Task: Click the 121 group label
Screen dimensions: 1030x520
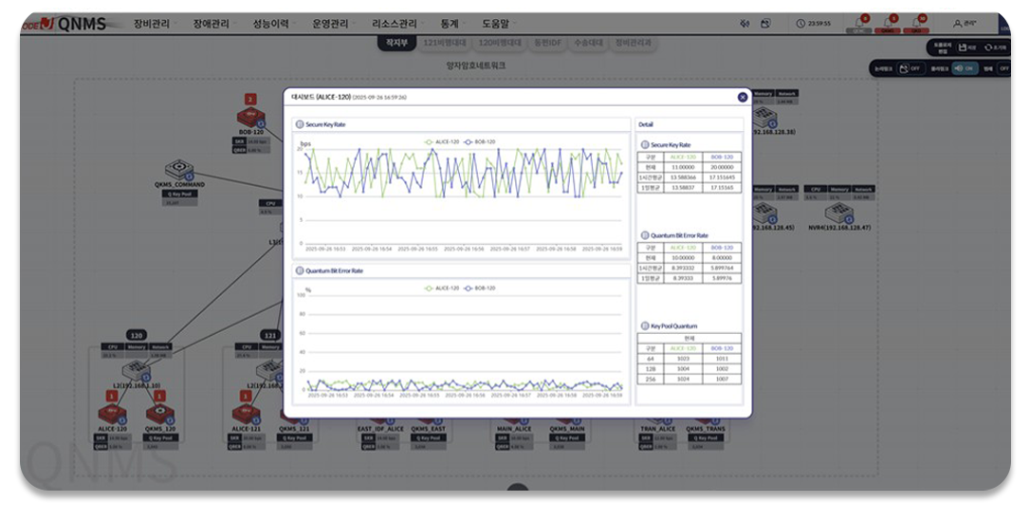Action: coord(270,335)
